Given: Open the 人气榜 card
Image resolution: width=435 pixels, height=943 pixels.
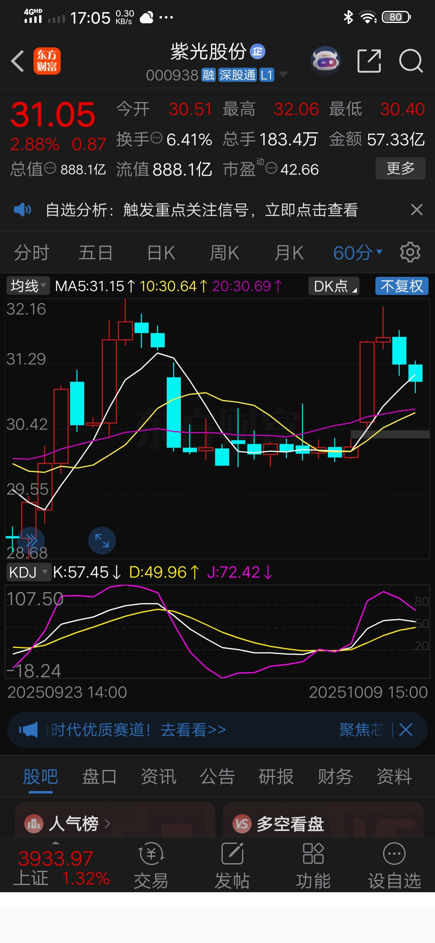Looking at the screenshot, I should [115, 820].
